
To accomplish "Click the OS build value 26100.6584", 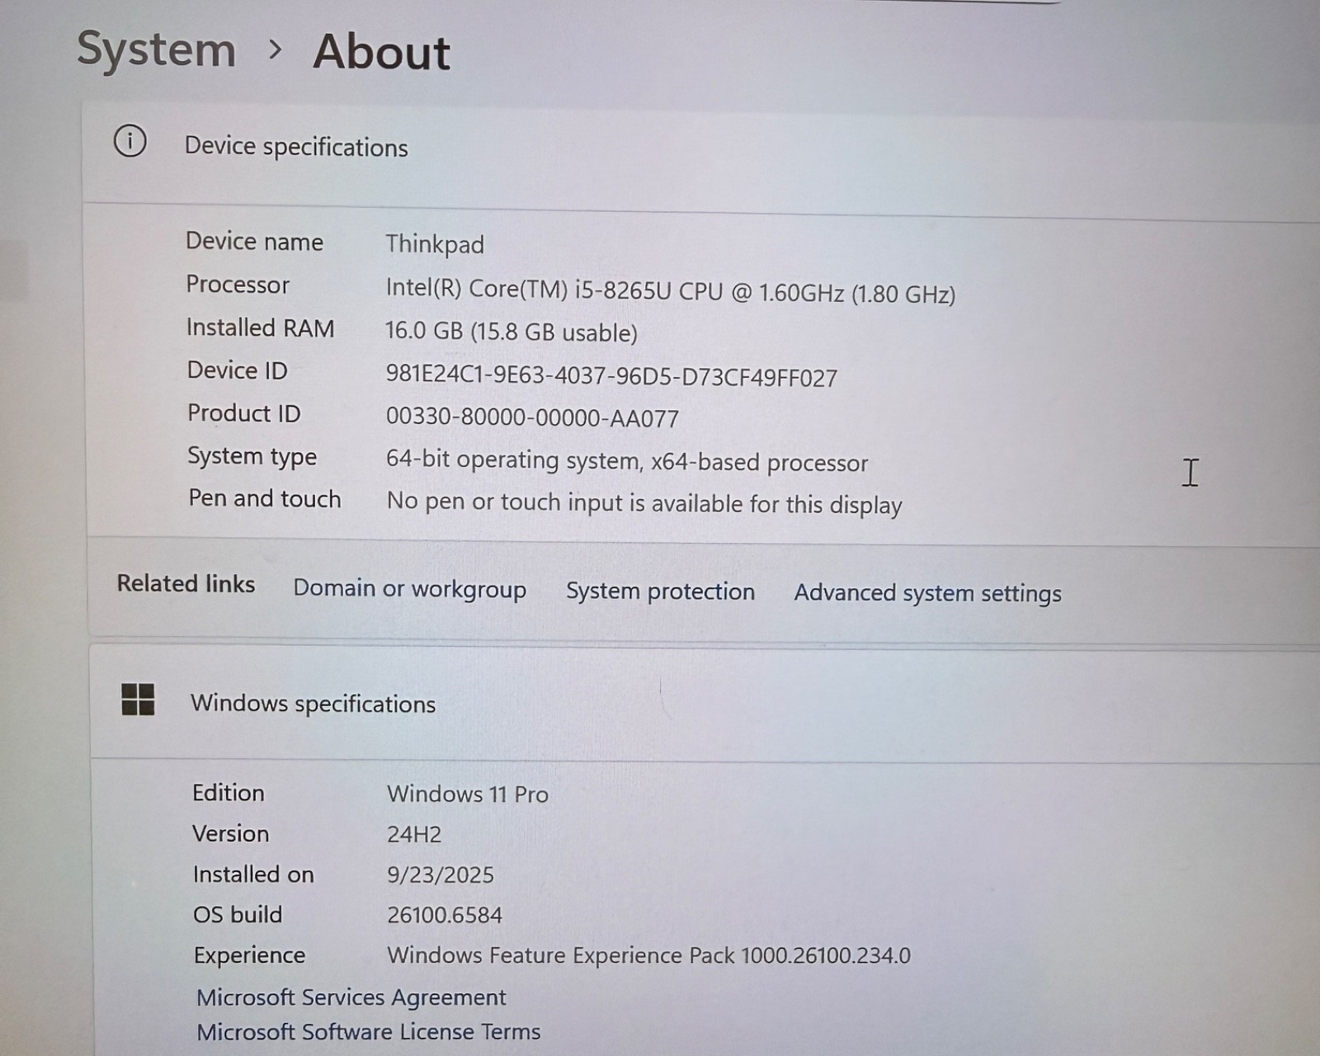I will click(445, 915).
